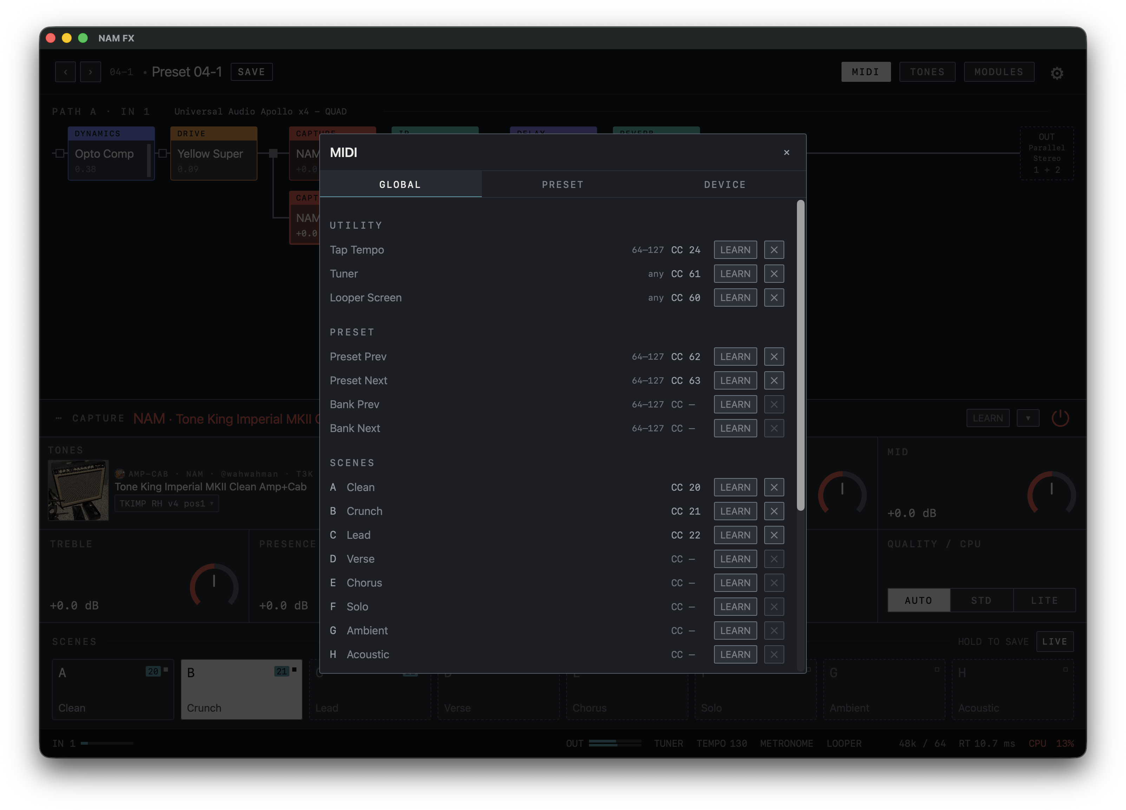This screenshot has width=1126, height=810.
Task: Open settings with the gear icon
Action: coord(1057,73)
